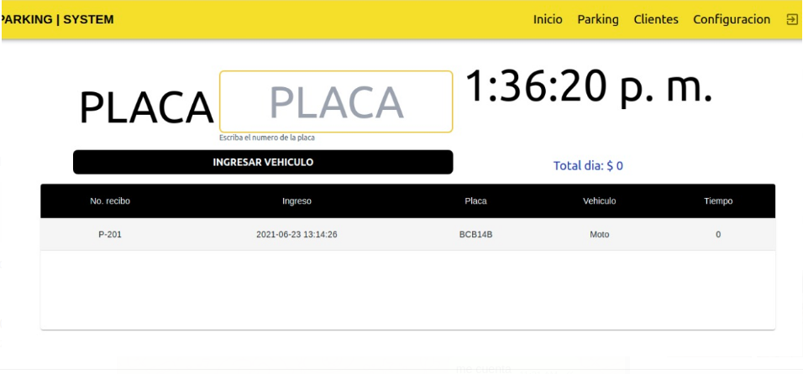
Task: Select the No. recibo column header
Action: click(x=110, y=201)
